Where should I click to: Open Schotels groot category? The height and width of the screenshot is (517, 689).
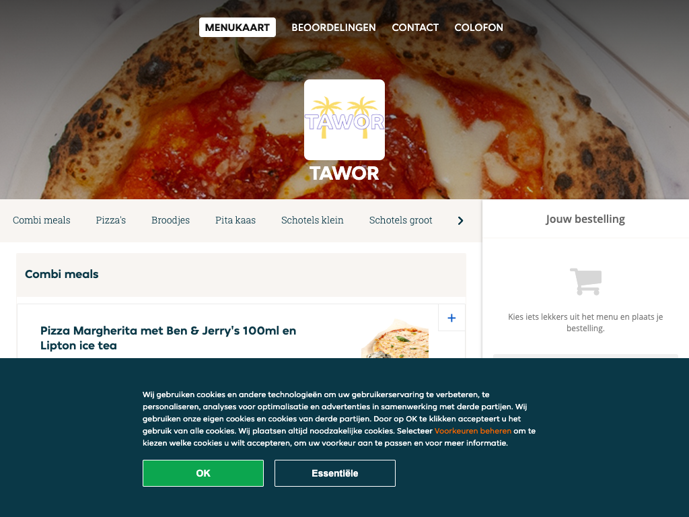click(x=401, y=220)
